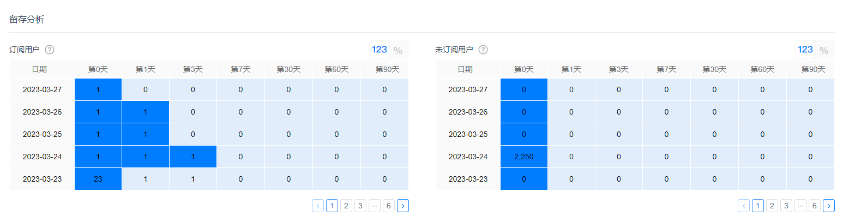Viewport: 843px width, 222px height.
Task: Select page 1 in 未订阅用户 pagination
Action: click(758, 206)
